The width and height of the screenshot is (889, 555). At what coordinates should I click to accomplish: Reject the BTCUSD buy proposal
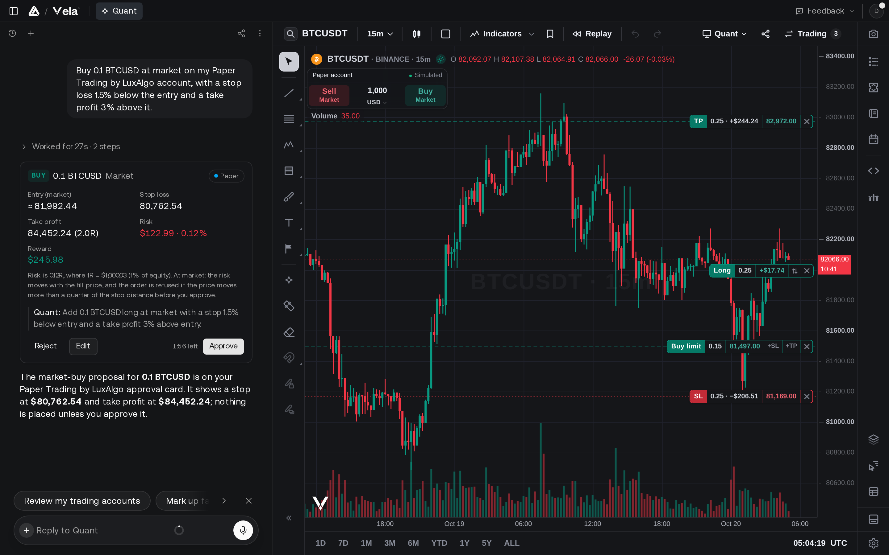(x=46, y=346)
